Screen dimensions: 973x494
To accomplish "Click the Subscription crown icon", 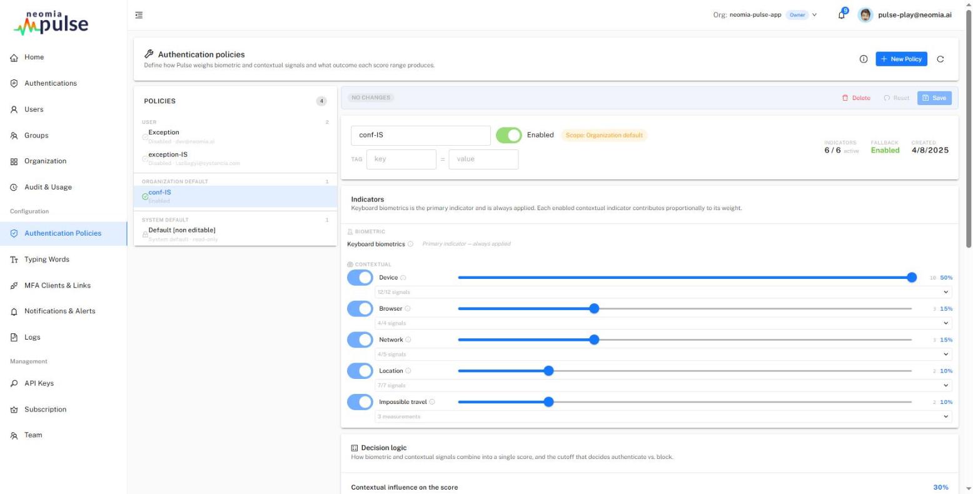I will [14, 410].
